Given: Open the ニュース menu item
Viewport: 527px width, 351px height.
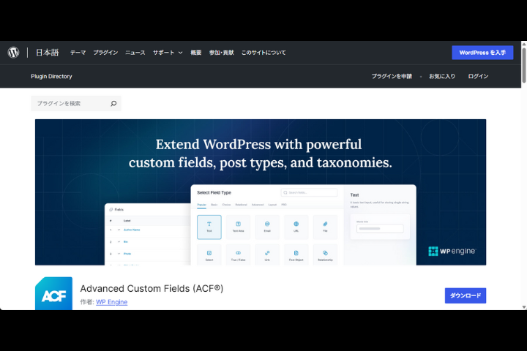Looking at the screenshot, I should tap(135, 53).
